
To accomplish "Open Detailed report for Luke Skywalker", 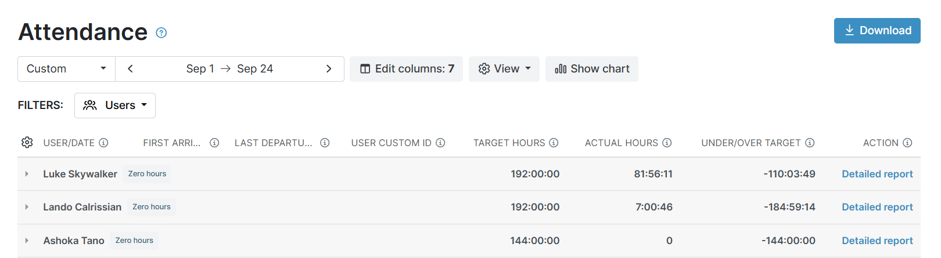I will tap(877, 174).
